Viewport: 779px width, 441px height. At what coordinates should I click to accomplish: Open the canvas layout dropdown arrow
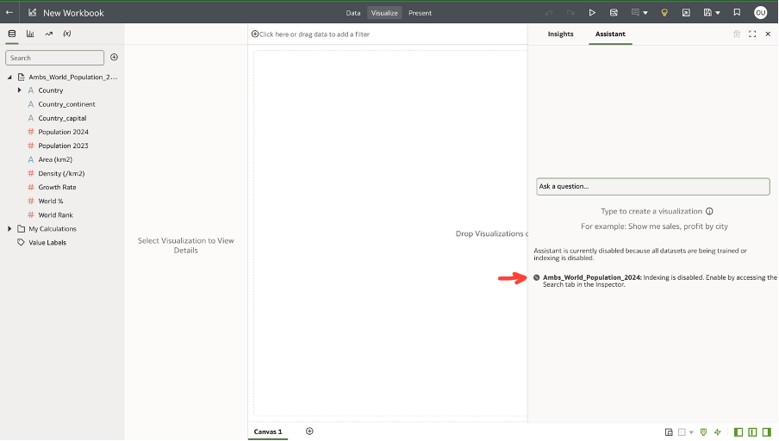pos(691,432)
